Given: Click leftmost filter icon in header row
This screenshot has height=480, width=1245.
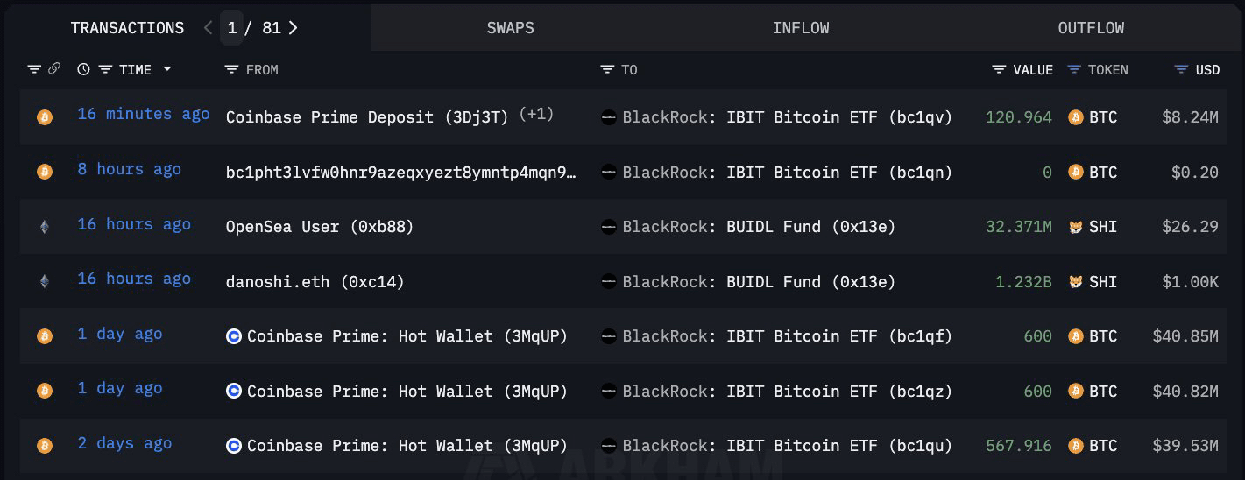Looking at the screenshot, I should click(x=34, y=69).
